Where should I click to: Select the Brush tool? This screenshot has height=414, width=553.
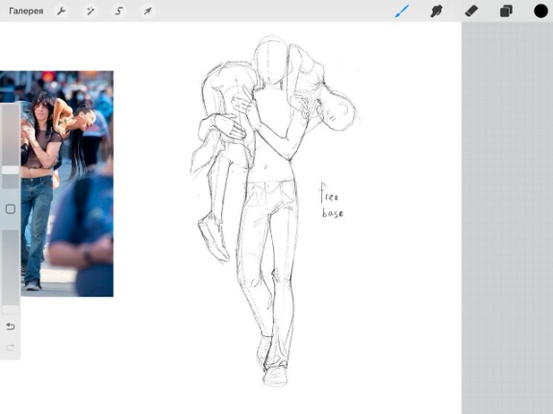pos(402,11)
